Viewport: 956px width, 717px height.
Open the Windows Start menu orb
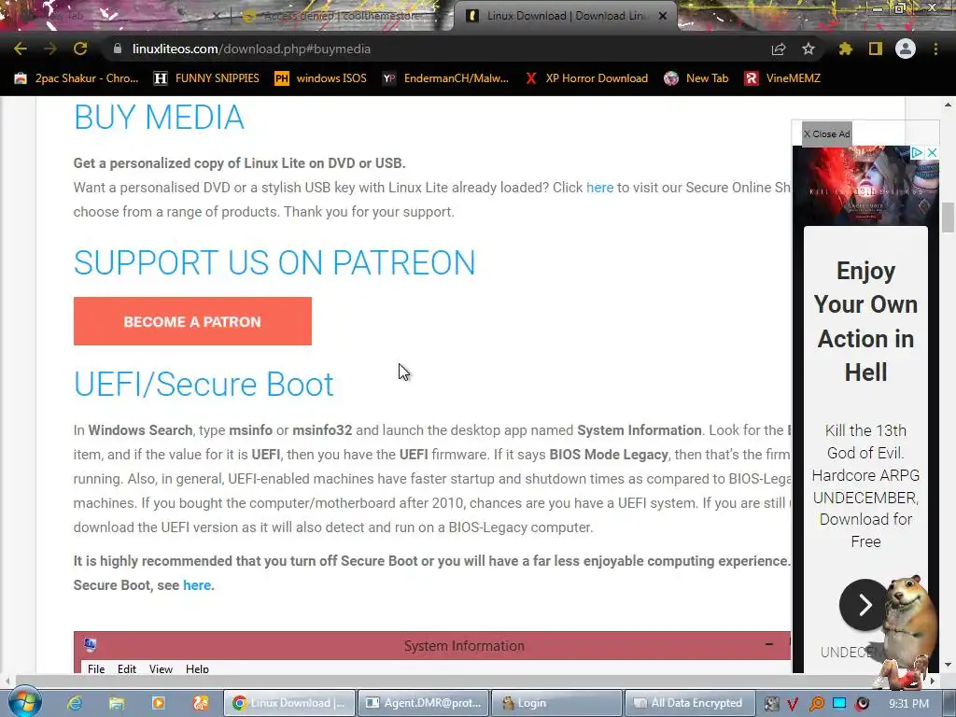click(x=24, y=702)
